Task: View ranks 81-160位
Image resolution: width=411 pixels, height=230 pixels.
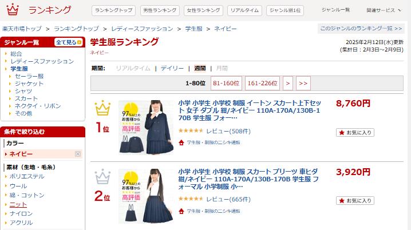Action: coord(226,84)
